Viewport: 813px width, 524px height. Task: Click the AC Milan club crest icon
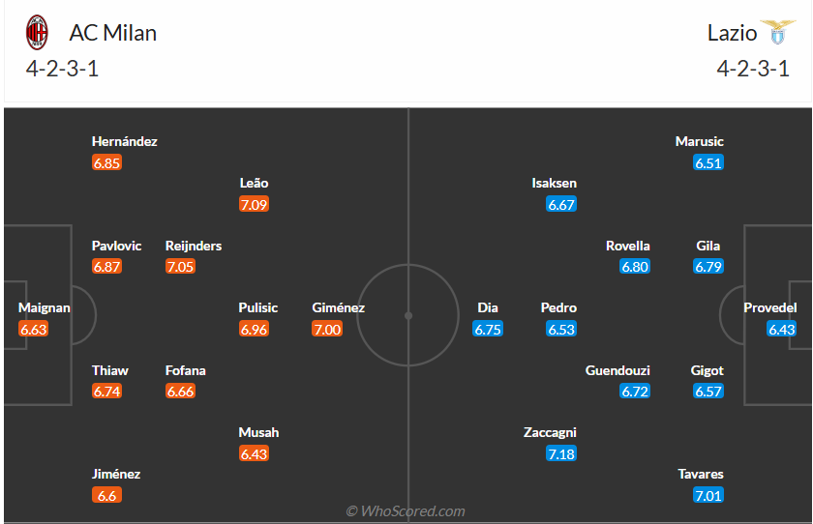pyautogui.click(x=37, y=33)
